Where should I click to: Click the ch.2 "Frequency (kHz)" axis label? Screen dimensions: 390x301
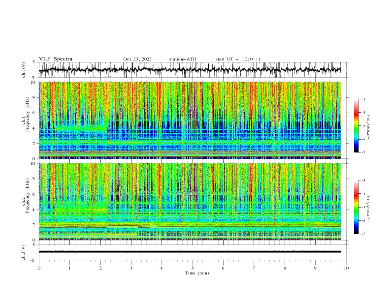pyautogui.click(x=28, y=196)
